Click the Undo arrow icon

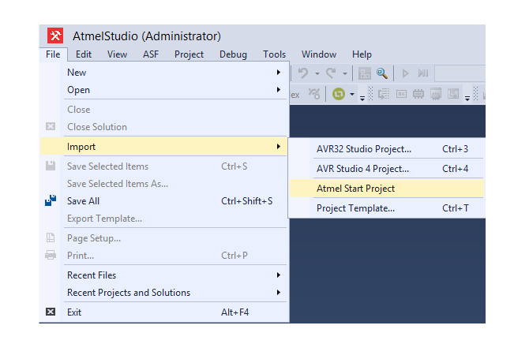pos(303,73)
